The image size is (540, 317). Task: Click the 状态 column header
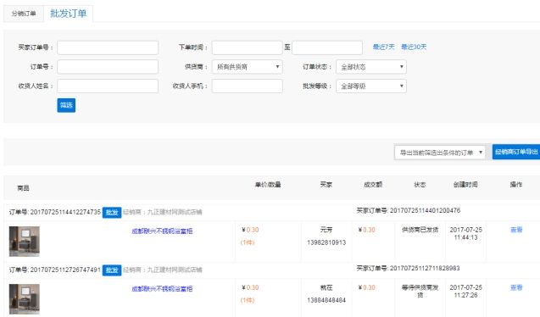420,185
